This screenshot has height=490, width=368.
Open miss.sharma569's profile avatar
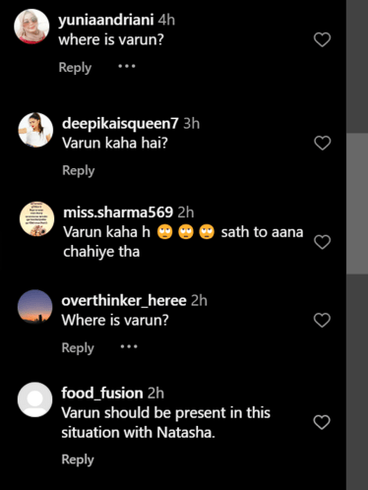pos(36,218)
